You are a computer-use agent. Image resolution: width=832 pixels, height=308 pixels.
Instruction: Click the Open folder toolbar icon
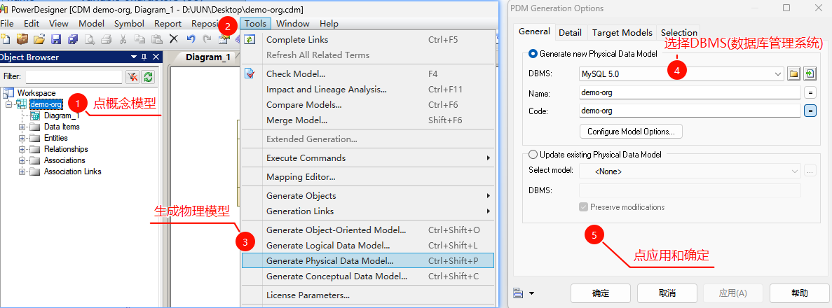(x=39, y=38)
